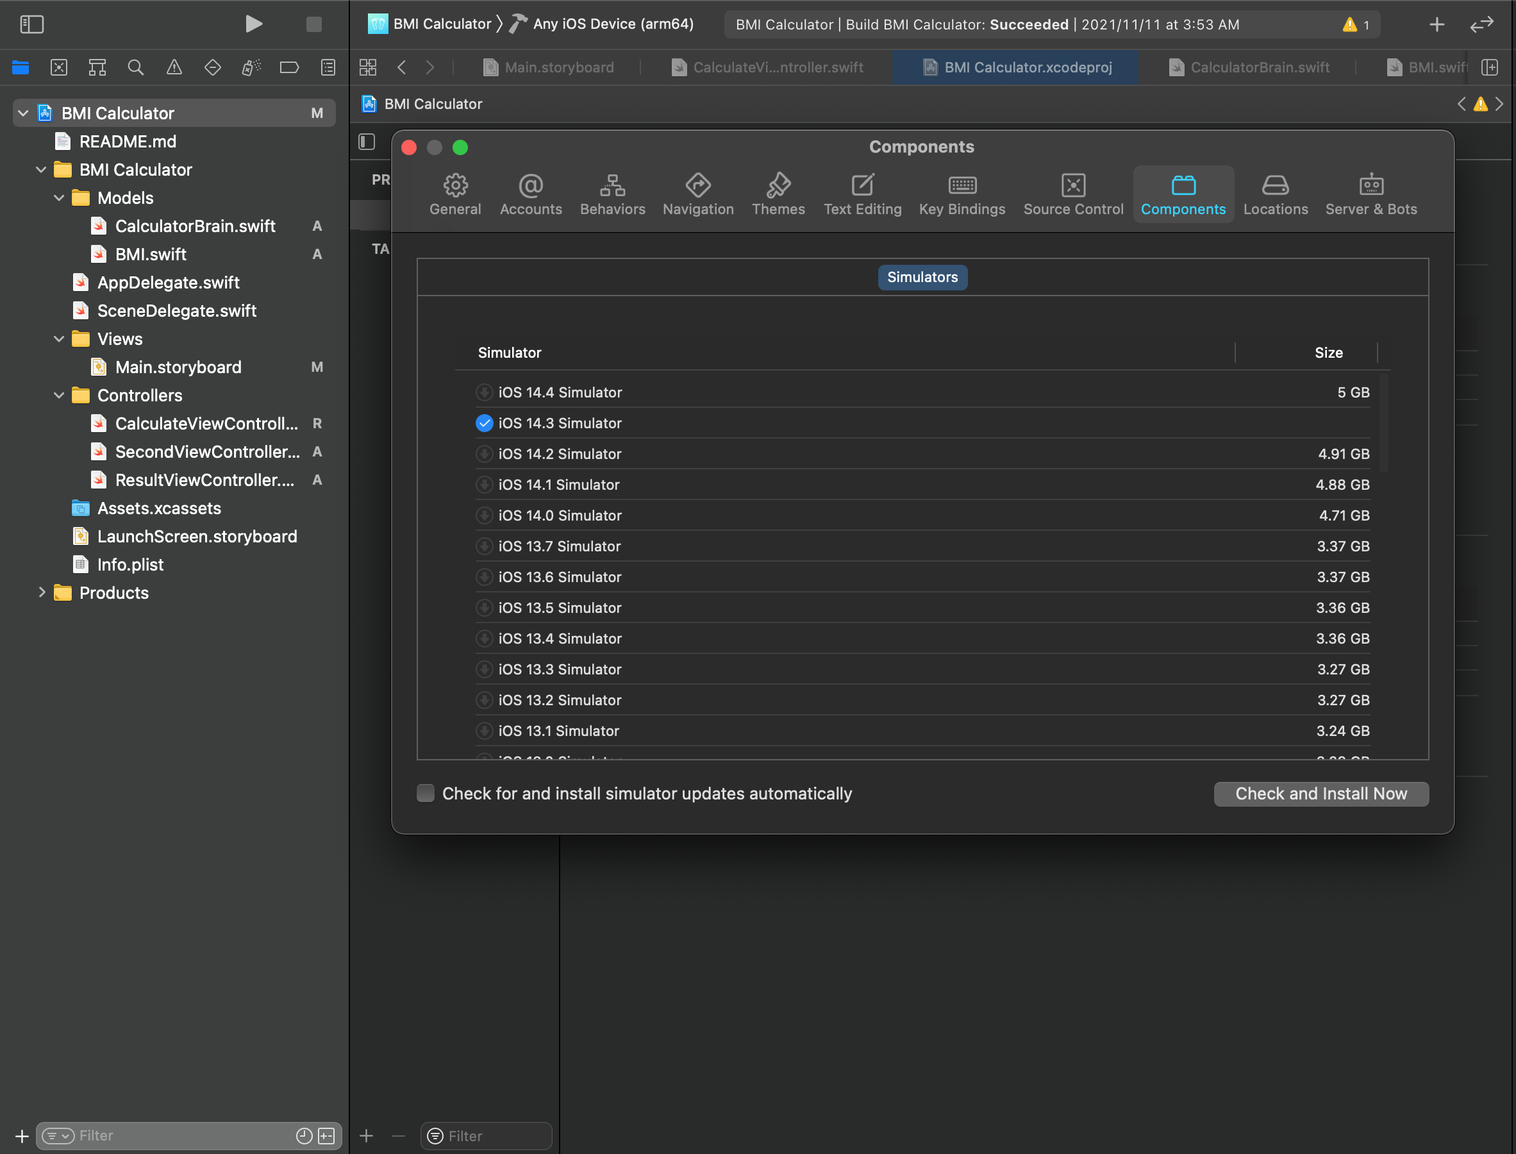Expand the Products folder
Image resolution: width=1516 pixels, height=1154 pixels.
pos(41,592)
